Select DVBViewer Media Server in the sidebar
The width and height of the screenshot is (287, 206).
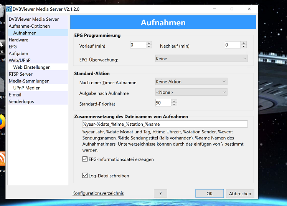coord(38,19)
